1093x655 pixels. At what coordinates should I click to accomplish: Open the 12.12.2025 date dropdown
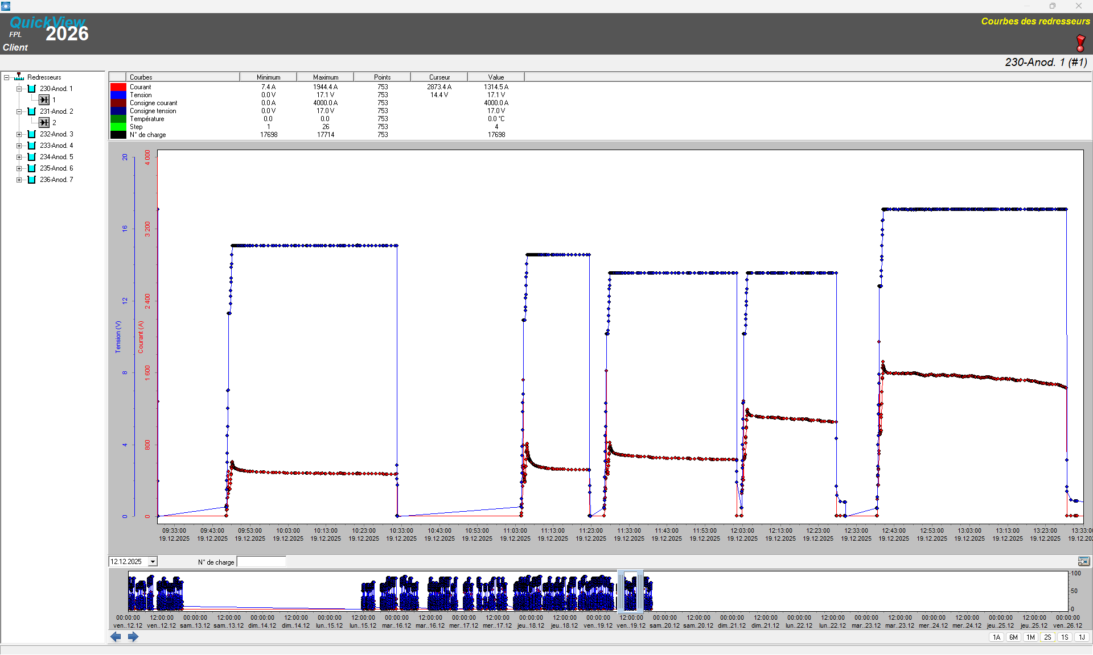pos(153,562)
